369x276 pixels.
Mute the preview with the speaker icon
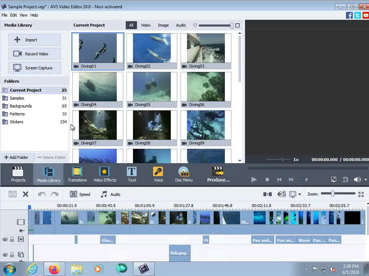click(357, 180)
